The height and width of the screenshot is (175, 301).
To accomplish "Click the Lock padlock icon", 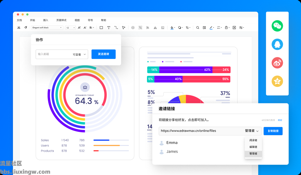I will point(226,28).
